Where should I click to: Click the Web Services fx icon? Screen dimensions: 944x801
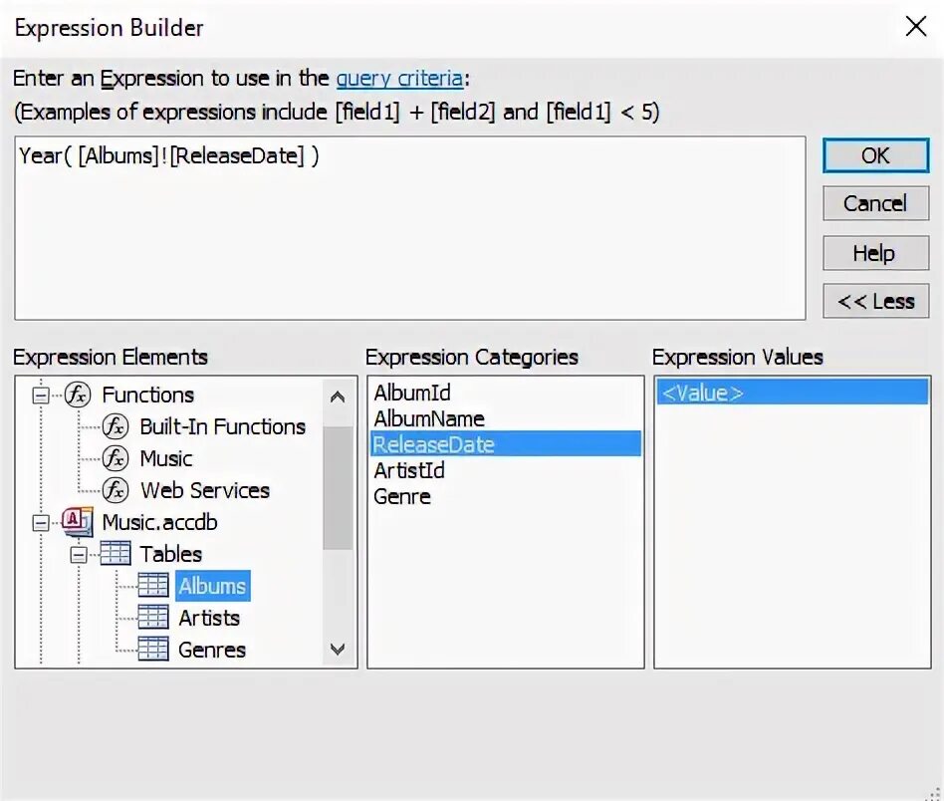click(x=115, y=490)
